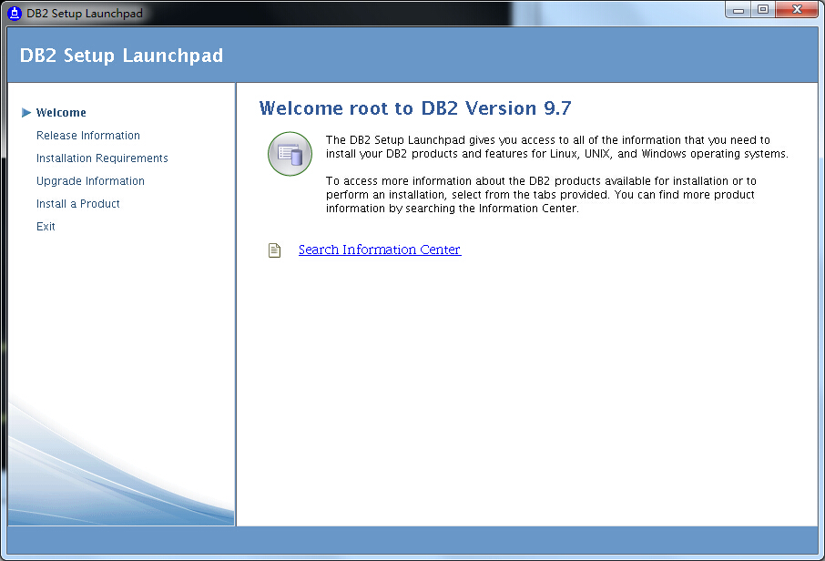The height and width of the screenshot is (561, 825).
Task: Click the 'DB2 Setup Launchpad' banner title
Action: click(121, 56)
